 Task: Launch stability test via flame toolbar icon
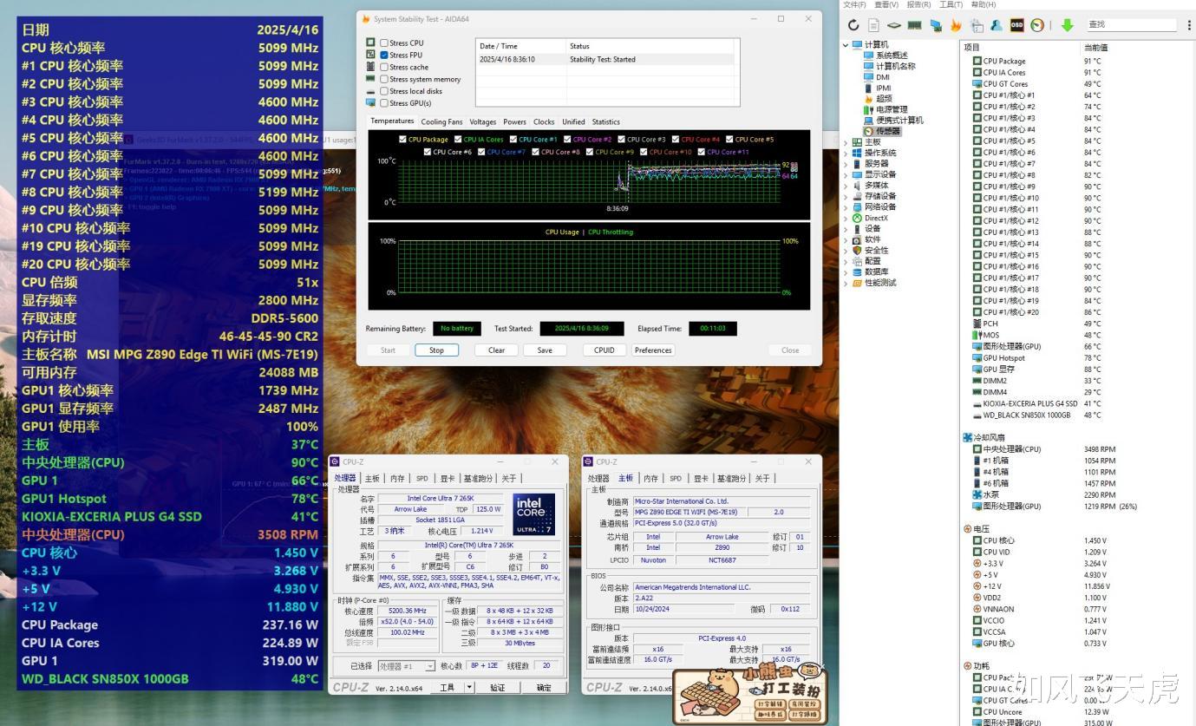click(956, 25)
